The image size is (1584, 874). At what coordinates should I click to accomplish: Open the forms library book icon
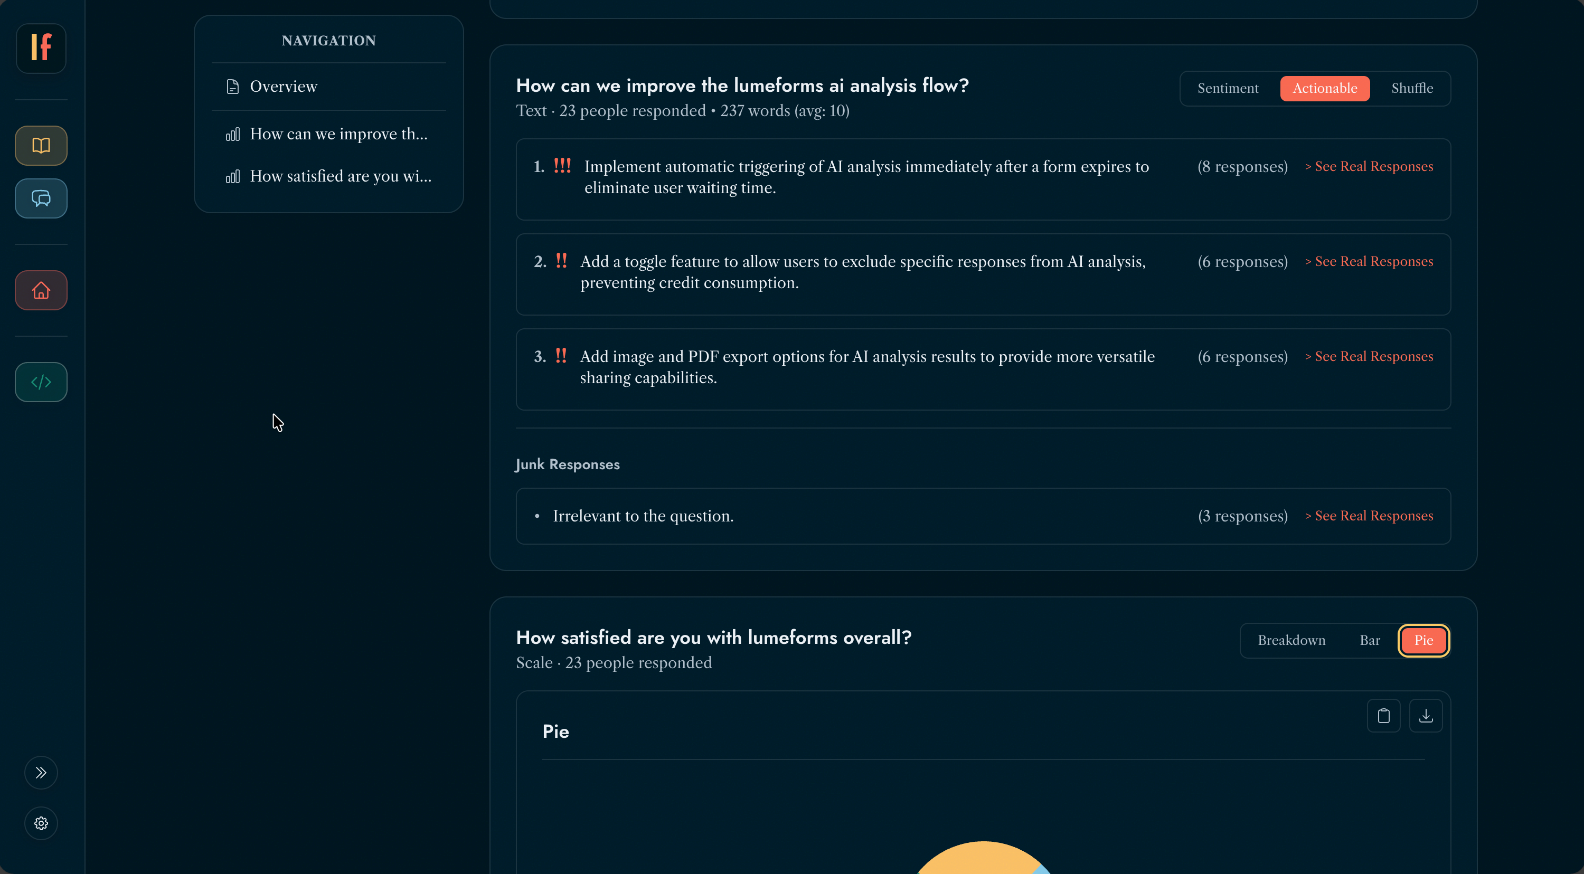(41, 145)
